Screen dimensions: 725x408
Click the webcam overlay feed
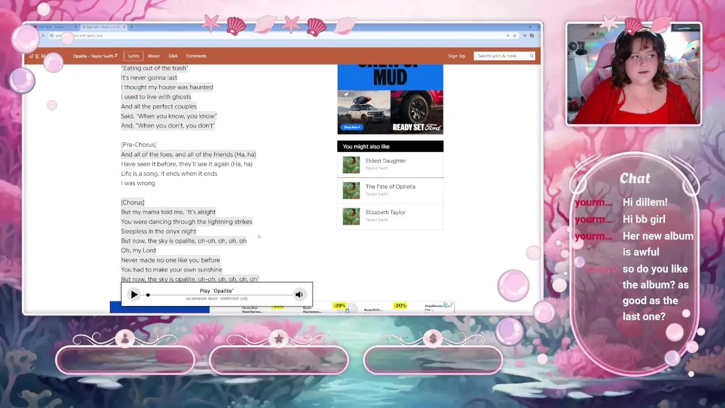(x=633, y=74)
